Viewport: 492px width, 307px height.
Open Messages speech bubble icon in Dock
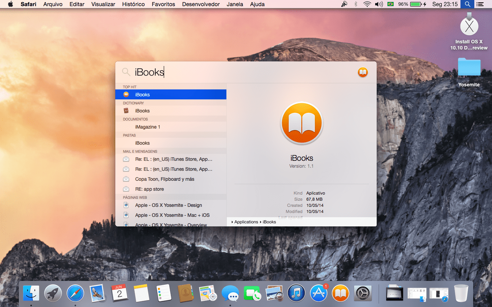230,294
